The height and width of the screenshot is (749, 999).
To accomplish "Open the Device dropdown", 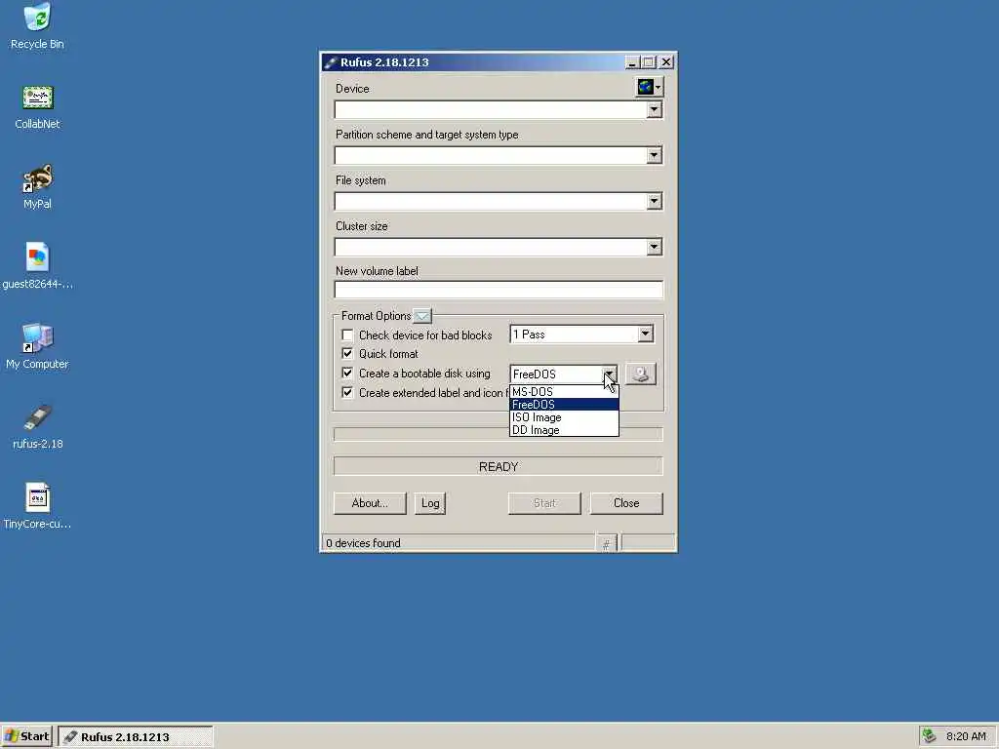I will [654, 109].
